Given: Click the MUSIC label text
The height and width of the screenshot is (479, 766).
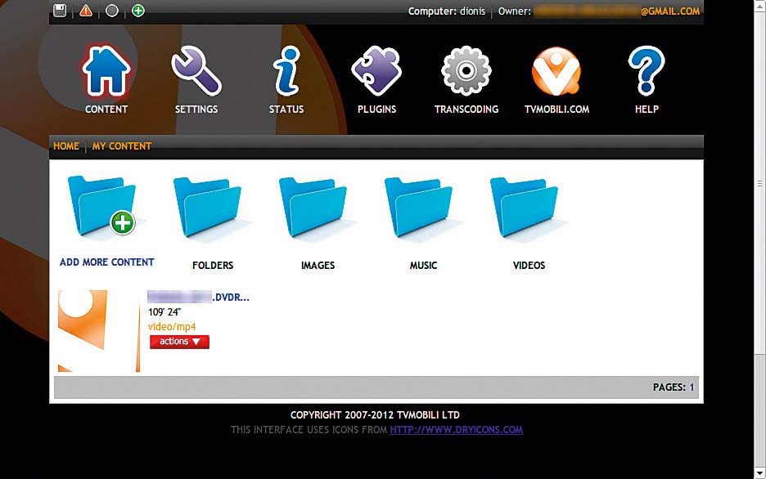Looking at the screenshot, I should [423, 266].
